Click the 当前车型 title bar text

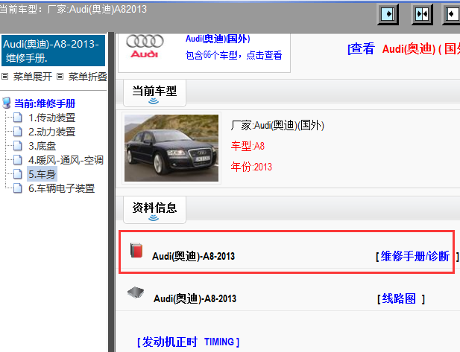click(154, 91)
